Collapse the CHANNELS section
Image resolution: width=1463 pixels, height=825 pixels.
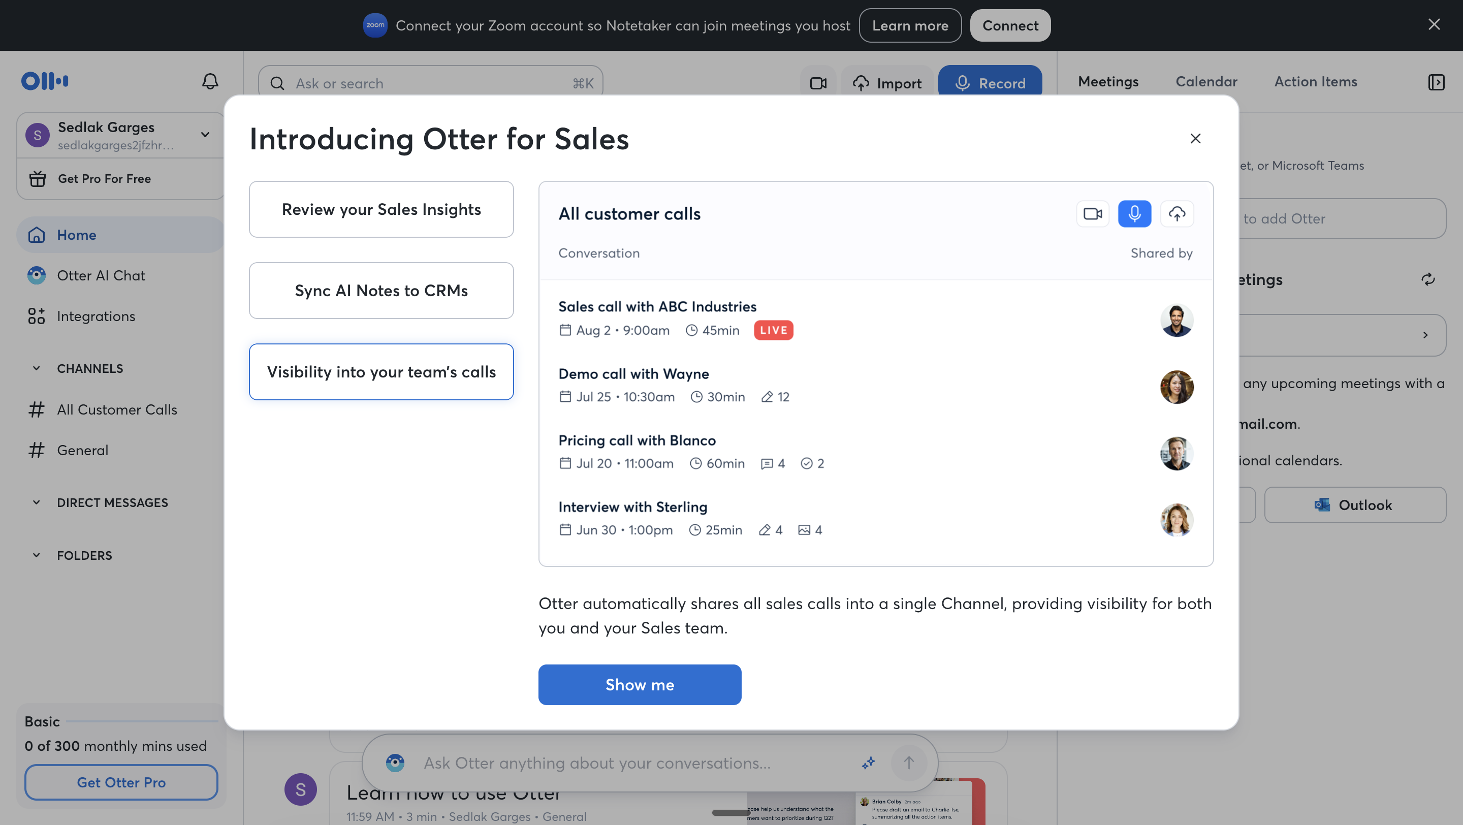click(x=37, y=368)
